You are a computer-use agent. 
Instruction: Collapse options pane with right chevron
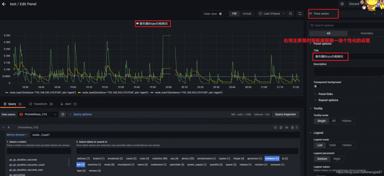click(x=381, y=14)
